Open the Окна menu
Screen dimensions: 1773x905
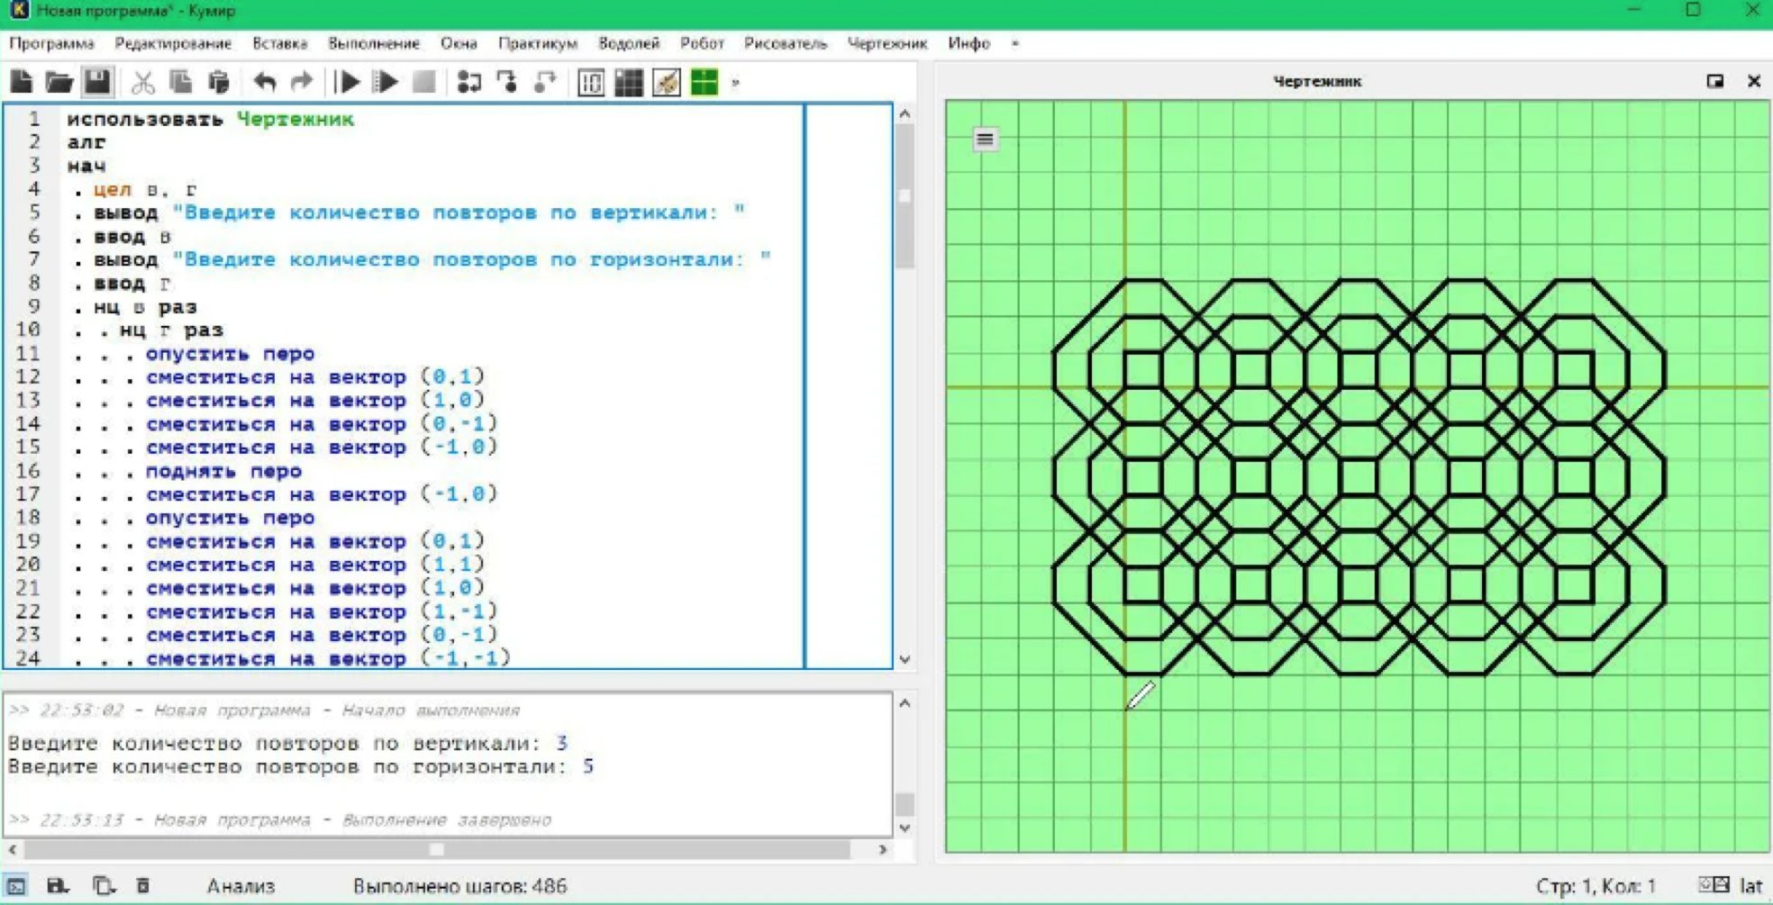pyautogui.click(x=459, y=43)
